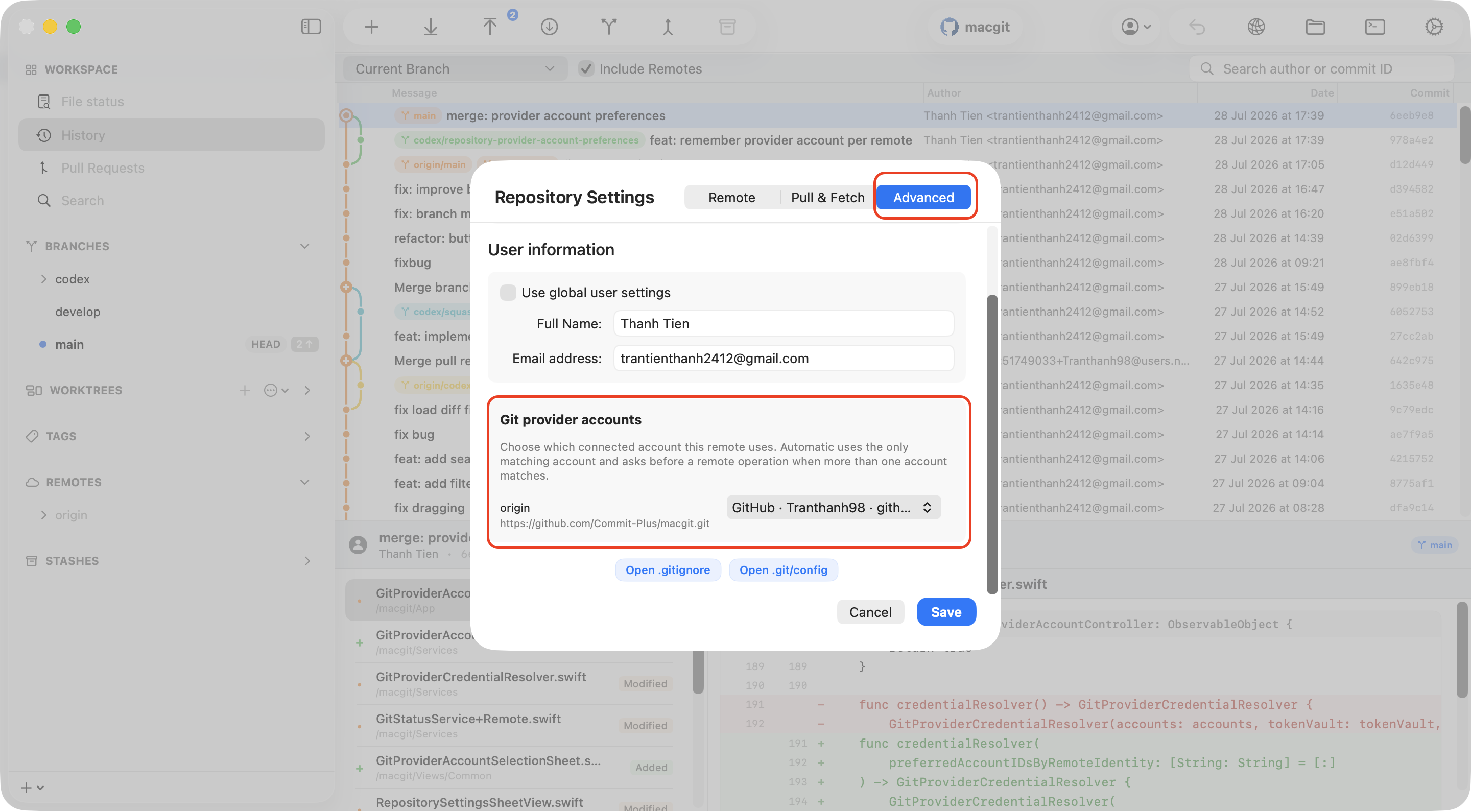The image size is (1471, 811).
Task: Enable Use global user settings checkbox
Action: [x=508, y=293]
